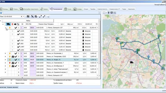Collapse the MB 1726 truck route row

tap(3, 24)
